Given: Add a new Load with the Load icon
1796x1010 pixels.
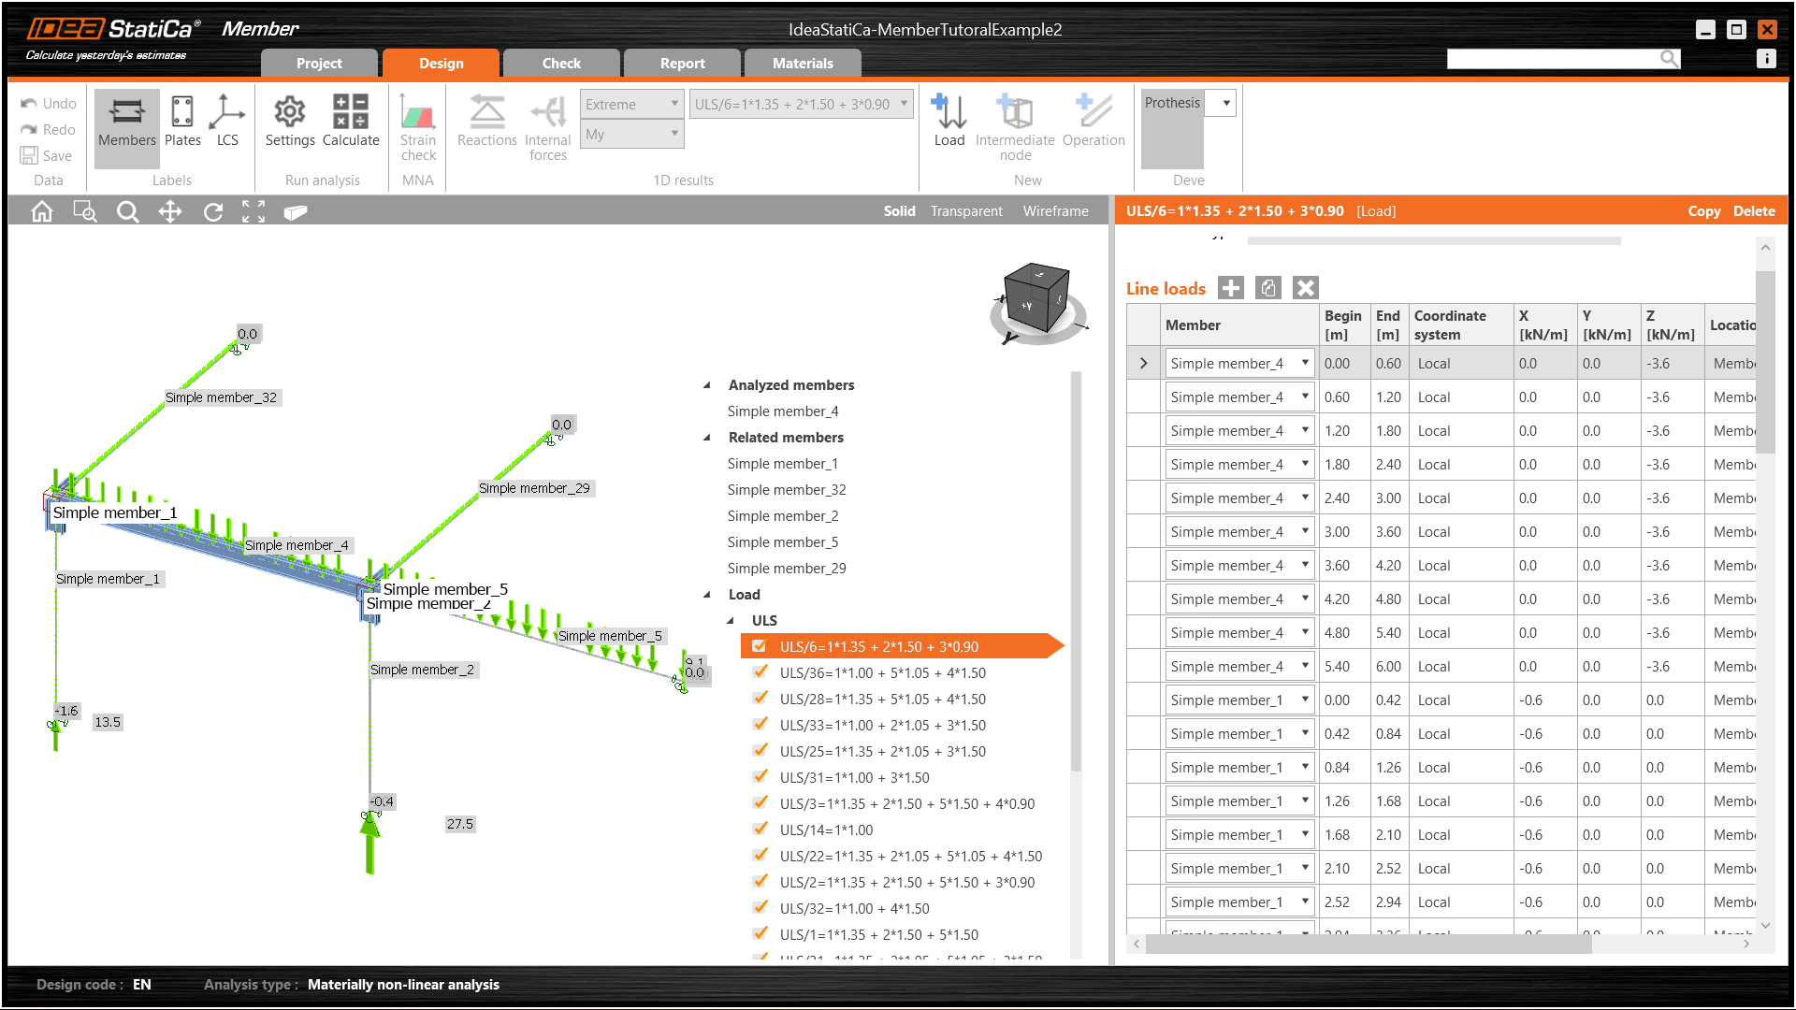Looking at the screenshot, I should pyautogui.click(x=949, y=122).
